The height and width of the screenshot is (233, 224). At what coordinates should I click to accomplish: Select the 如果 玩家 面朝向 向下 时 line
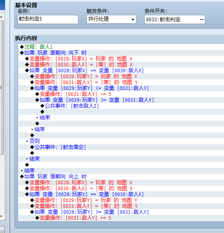[x=121, y=53]
